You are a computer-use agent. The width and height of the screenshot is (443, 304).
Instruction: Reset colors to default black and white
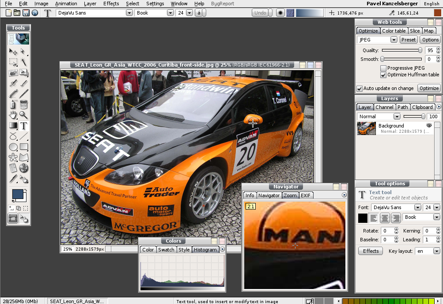13,201
